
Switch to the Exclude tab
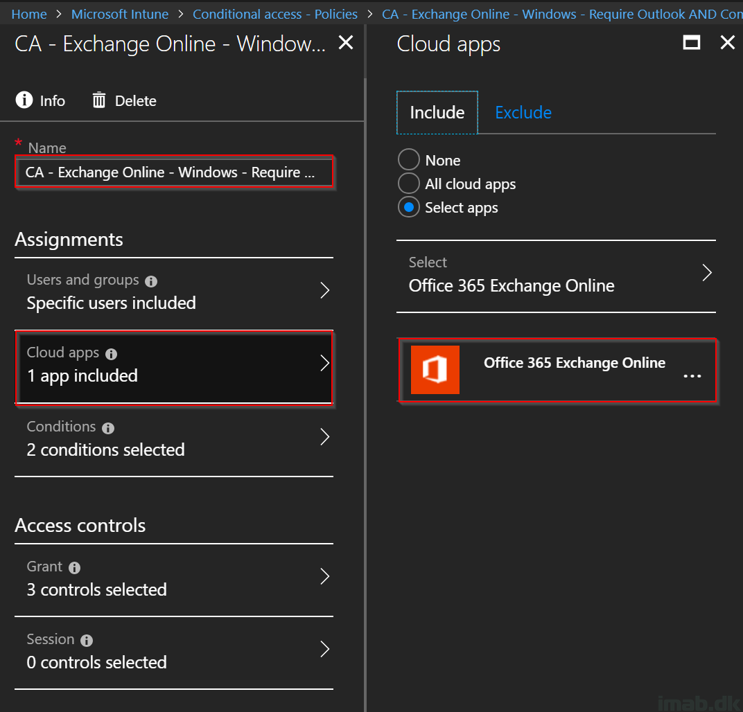tap(523, 113)
